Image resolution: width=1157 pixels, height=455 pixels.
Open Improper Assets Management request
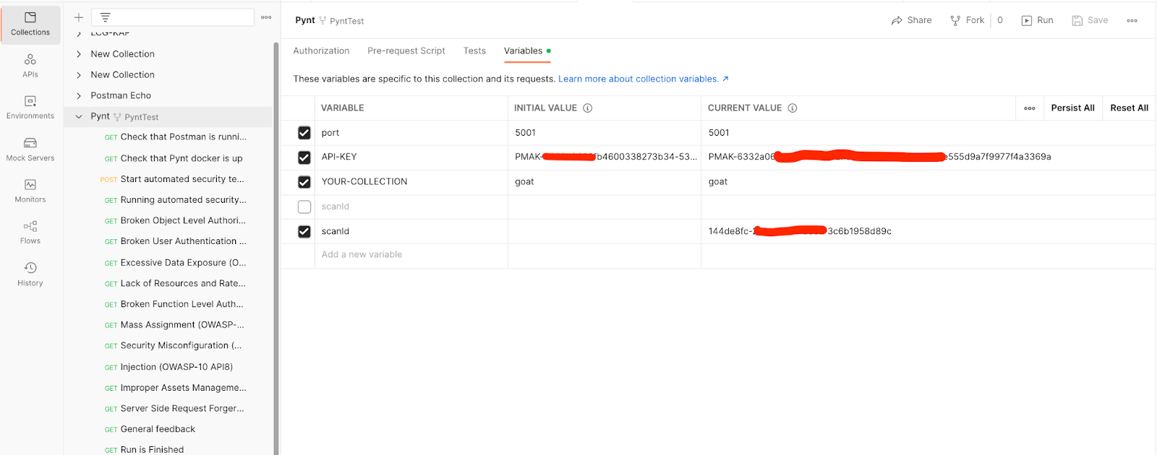click(x=175, y=388)
